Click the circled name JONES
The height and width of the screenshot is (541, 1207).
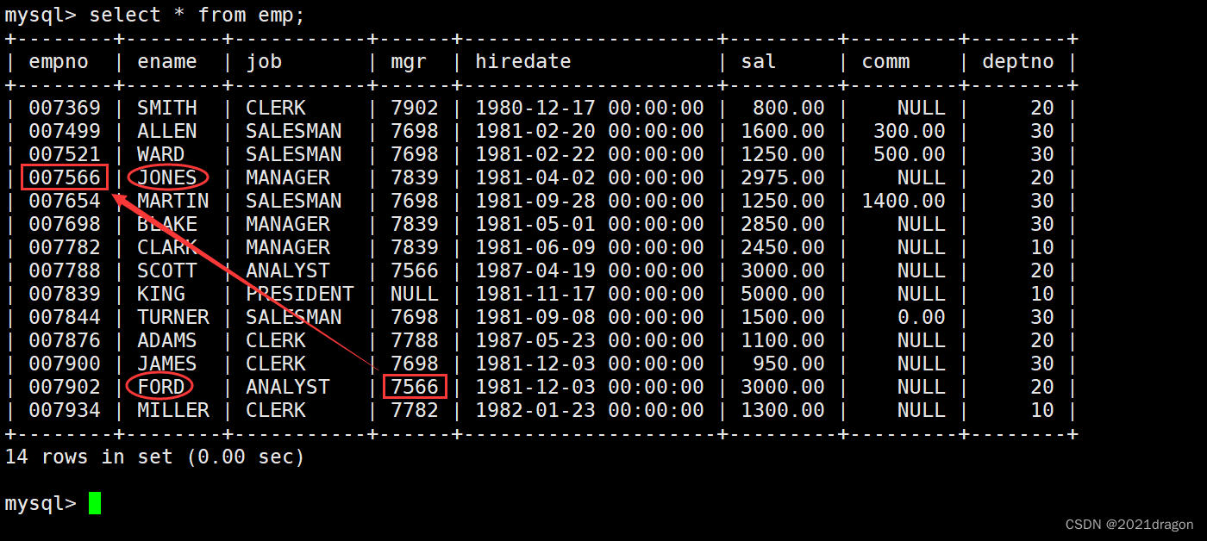pyautogui.click(x=167, y=177)
